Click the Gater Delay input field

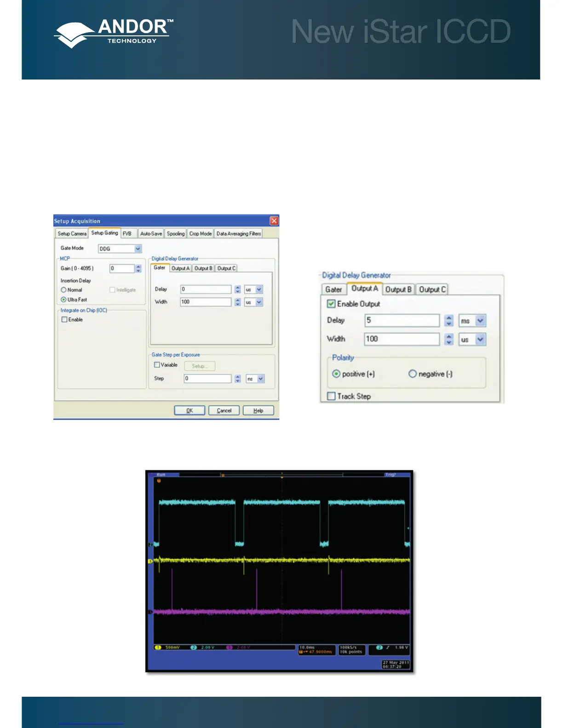pyautogui.click(x=206, y=290)
